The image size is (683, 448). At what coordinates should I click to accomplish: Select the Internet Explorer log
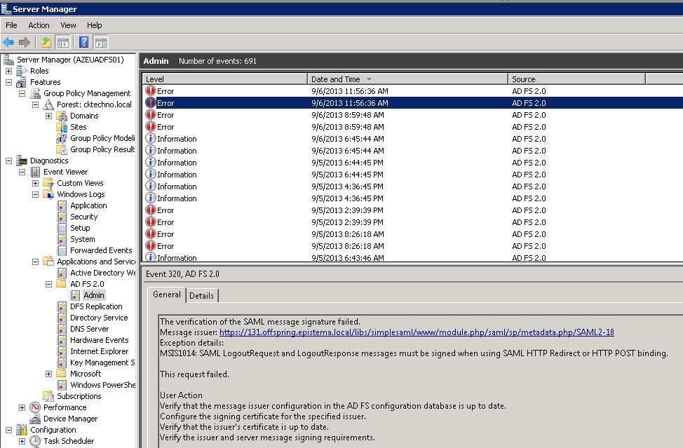pos(100,351)
